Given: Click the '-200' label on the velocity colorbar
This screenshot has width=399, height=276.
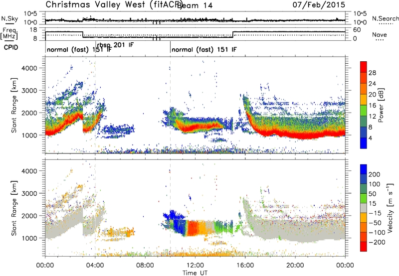Looking at the screenshot, I should point(377,242).
